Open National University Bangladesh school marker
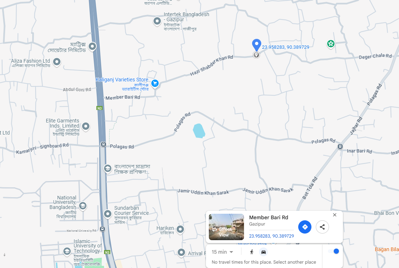The image size is (399, 268). click(x=83, y=206)
